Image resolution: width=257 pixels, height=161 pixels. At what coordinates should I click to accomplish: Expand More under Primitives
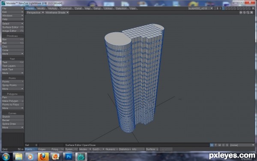point(13,54)
